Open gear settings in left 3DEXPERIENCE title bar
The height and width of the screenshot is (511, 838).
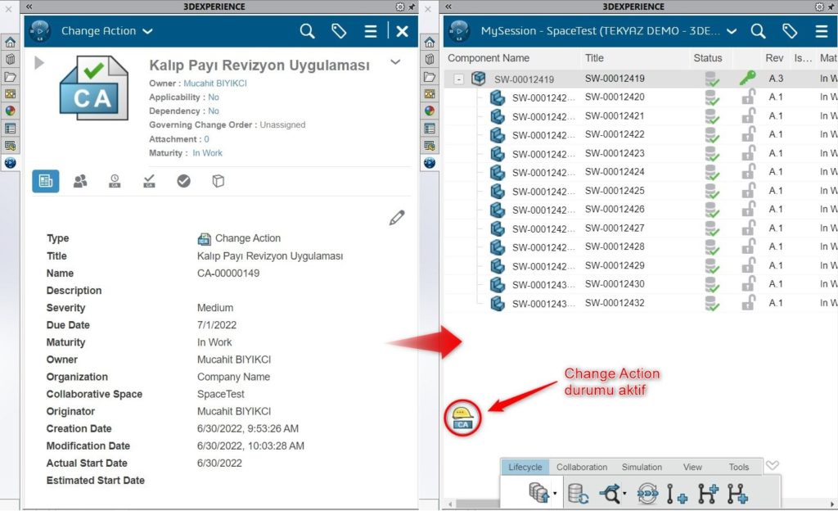[x=399, y=7]
